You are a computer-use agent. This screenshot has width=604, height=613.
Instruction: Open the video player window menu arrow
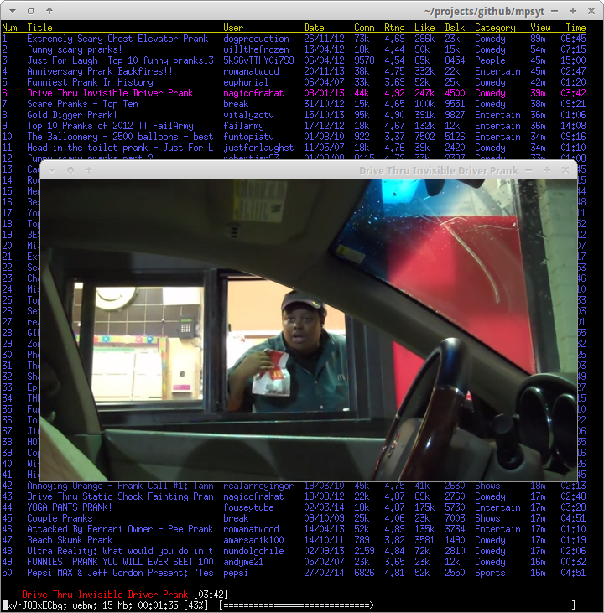click(x=52, y=170)
